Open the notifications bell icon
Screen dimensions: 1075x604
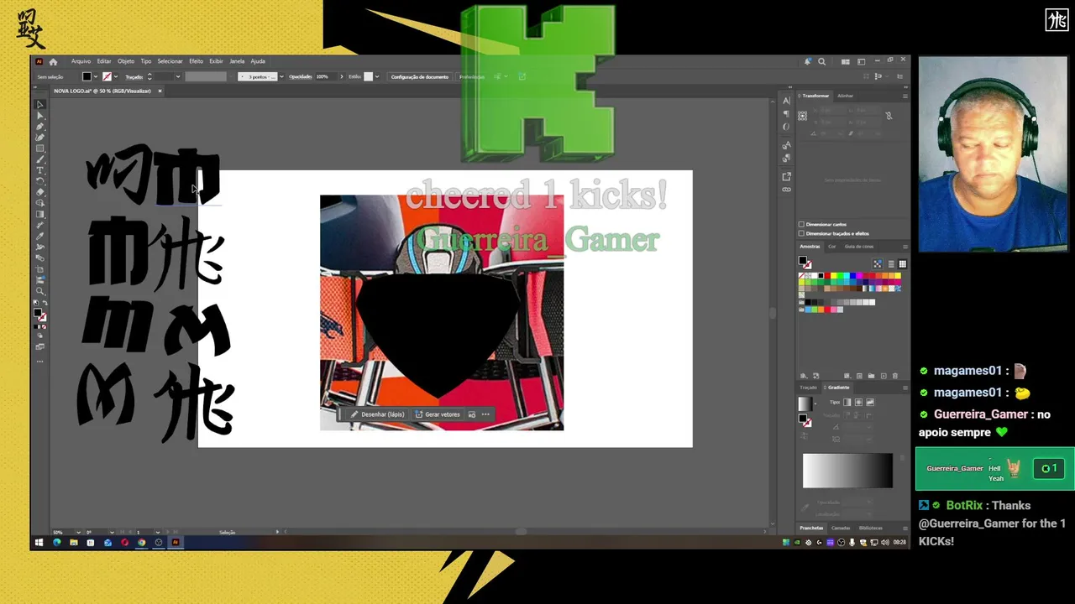click(x=808, y=61)
